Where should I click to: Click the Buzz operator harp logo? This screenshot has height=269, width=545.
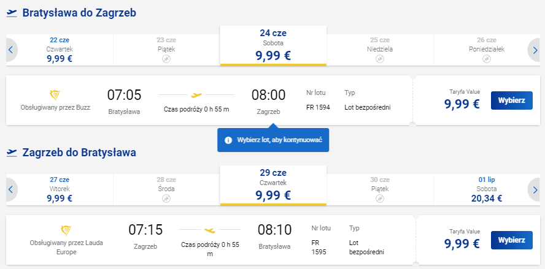55,95
